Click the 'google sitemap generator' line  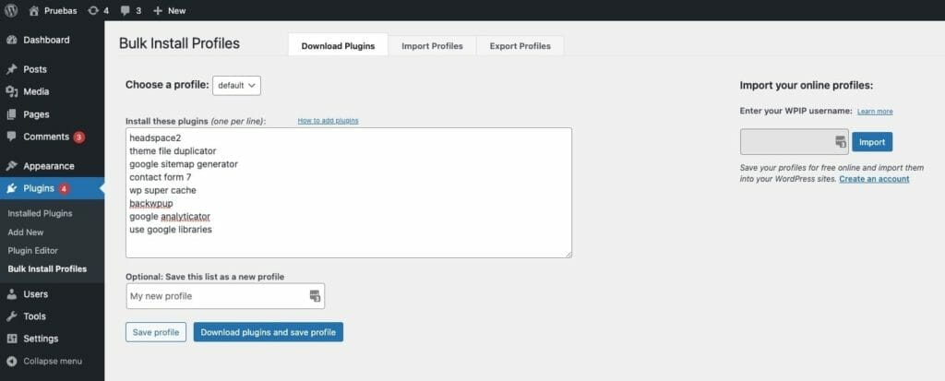[184, 164]
